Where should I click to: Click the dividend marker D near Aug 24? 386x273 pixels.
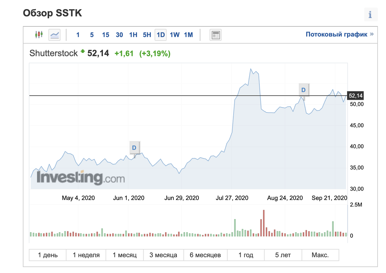coord(303,90)
